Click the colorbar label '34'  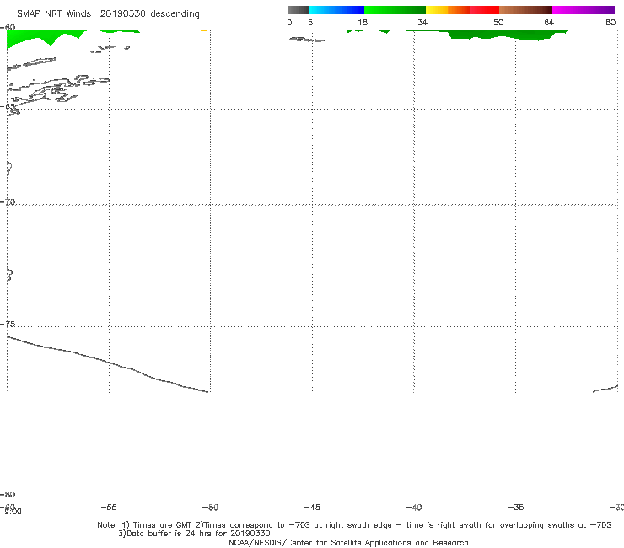(x=422, y=23)
